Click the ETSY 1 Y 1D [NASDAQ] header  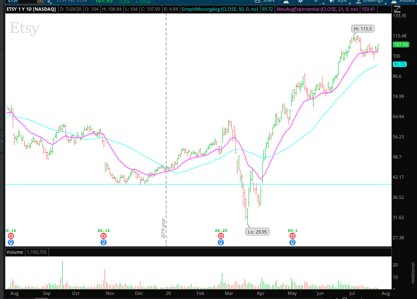tap(31, 9)
